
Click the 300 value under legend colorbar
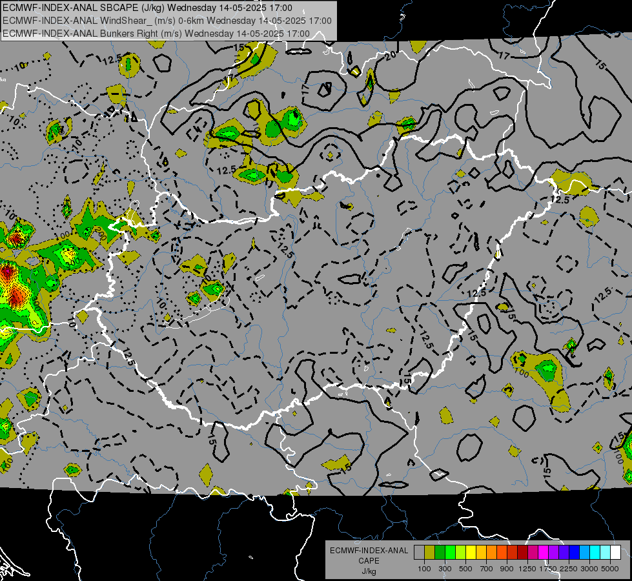445,569
